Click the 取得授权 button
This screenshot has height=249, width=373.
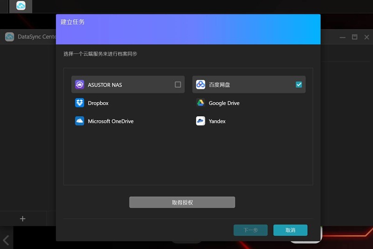(x=182, y=202)
